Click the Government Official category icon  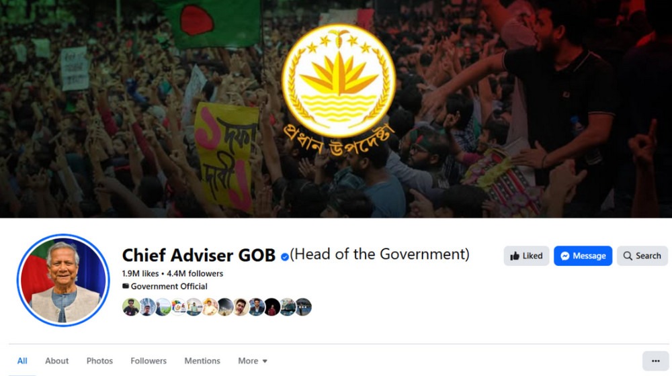click(x=126, y=286)
